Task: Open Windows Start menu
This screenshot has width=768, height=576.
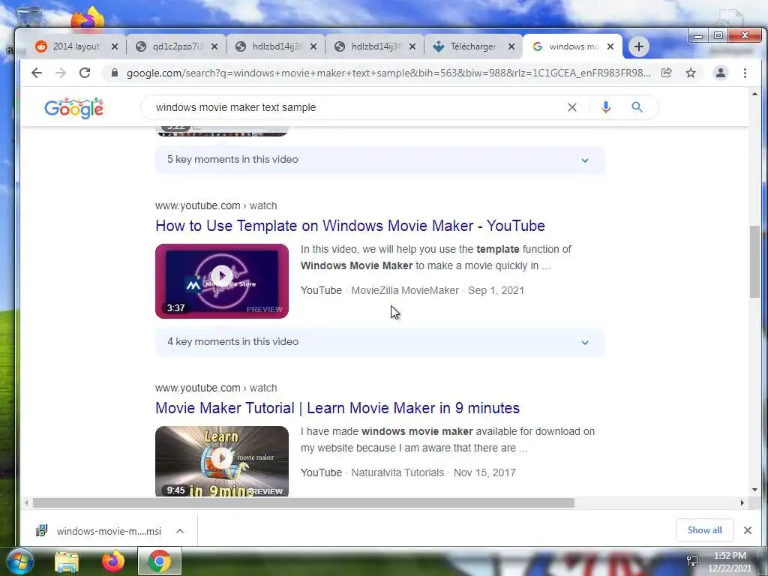Action: [20, 562]
